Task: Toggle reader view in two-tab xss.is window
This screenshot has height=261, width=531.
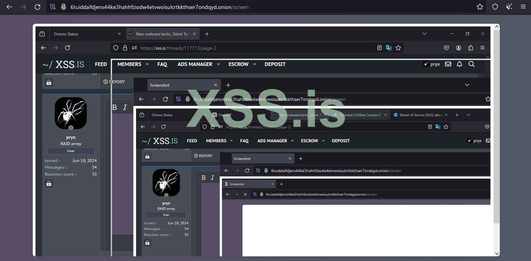Action: point(379,48)
